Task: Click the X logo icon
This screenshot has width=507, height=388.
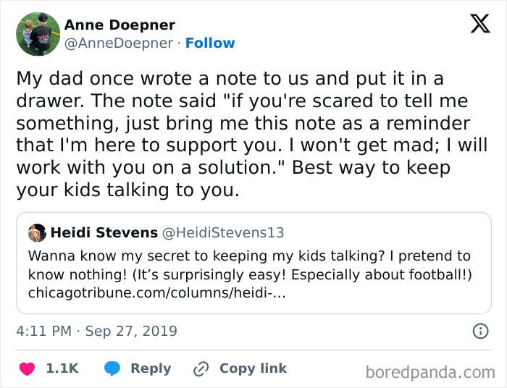Action: [x=479, y=24]
